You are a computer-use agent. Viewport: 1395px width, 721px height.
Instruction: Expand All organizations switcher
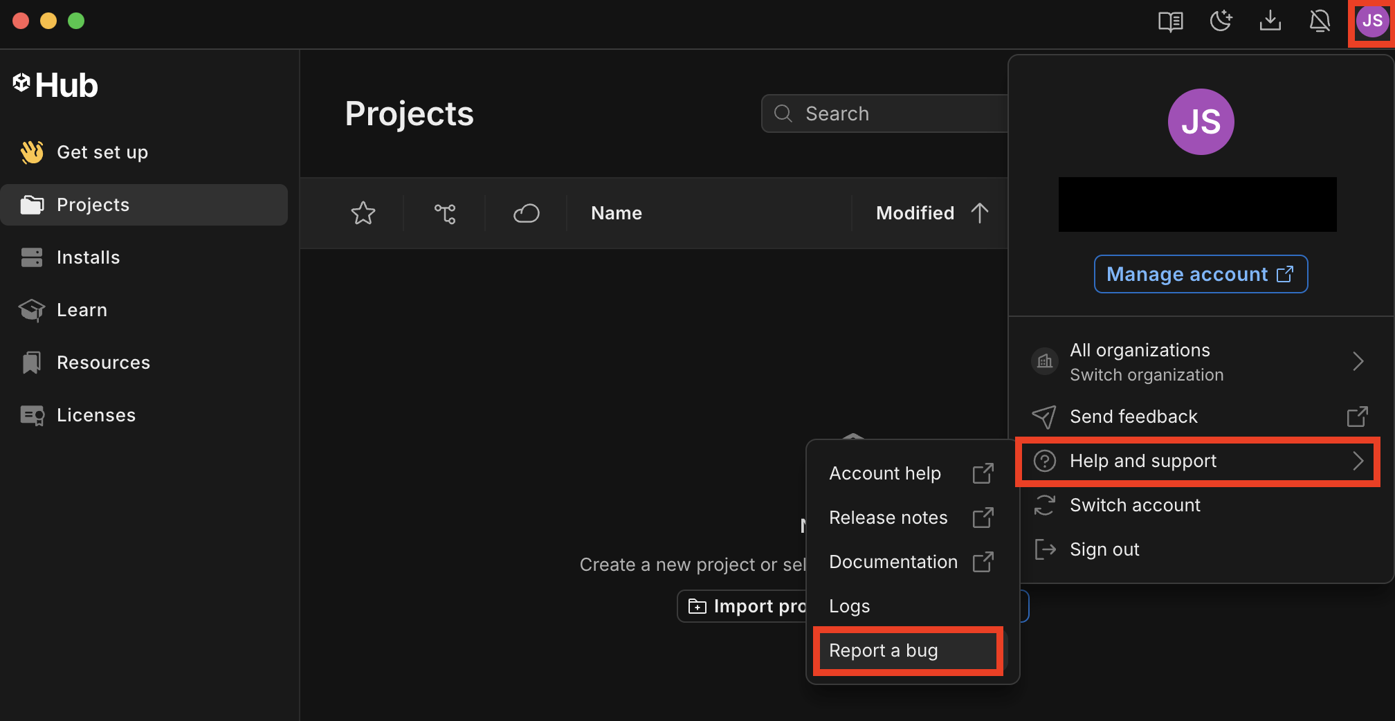[x=1197, y=362]
